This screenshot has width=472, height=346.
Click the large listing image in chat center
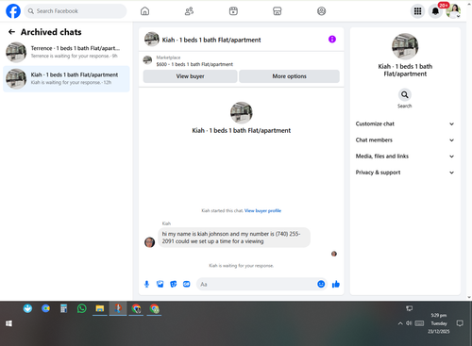tap(242, 112)
